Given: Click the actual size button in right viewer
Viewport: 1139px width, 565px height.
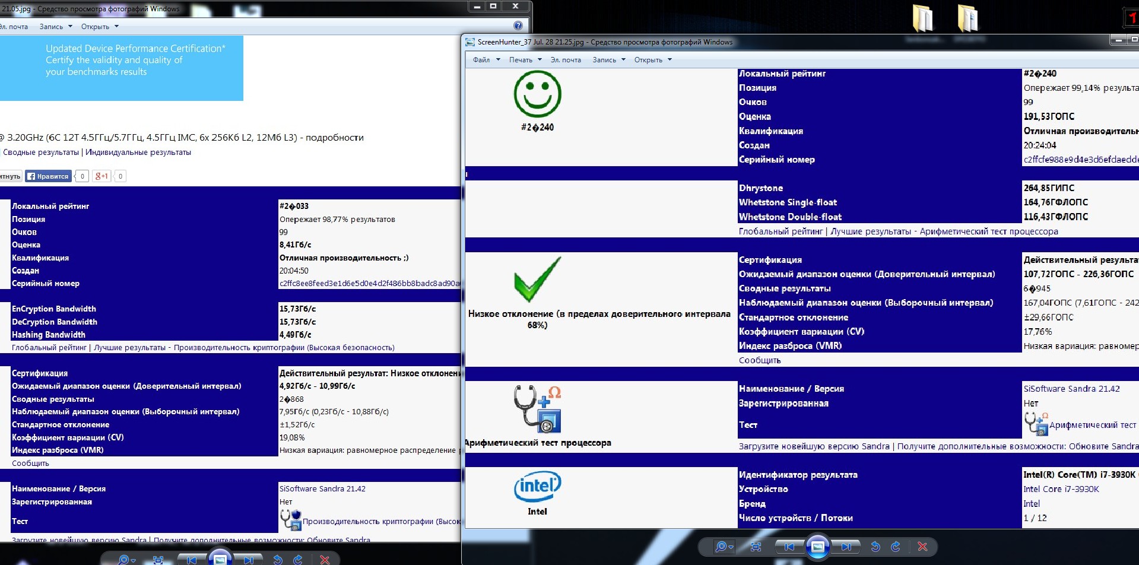Looking at the screenshot, I should (756, 547).
